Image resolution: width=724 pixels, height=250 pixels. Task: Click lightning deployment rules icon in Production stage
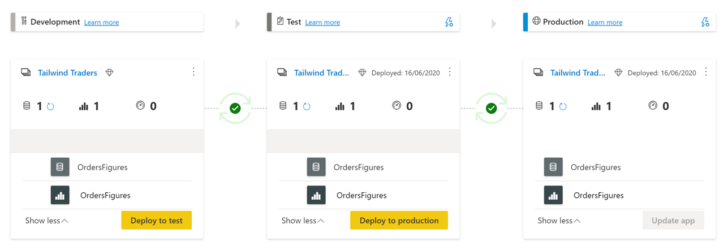click(705, 22)
